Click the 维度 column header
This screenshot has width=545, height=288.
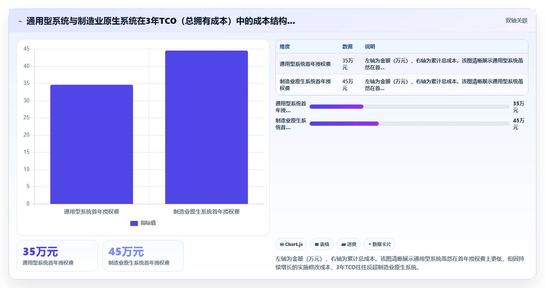pos(285,47)
